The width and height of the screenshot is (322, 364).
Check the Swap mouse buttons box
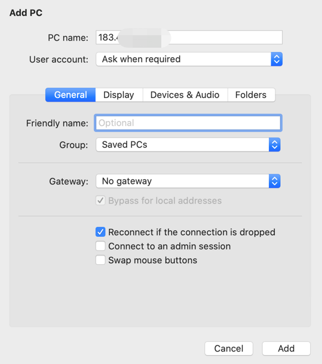pyautogui.click(x=100, y=260)
